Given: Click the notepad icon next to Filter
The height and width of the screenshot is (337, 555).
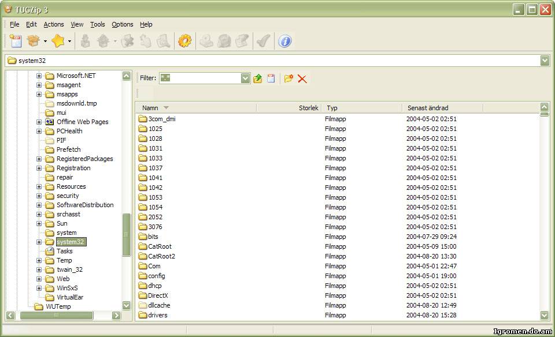Looking at the screenshot, I should 271,78.
